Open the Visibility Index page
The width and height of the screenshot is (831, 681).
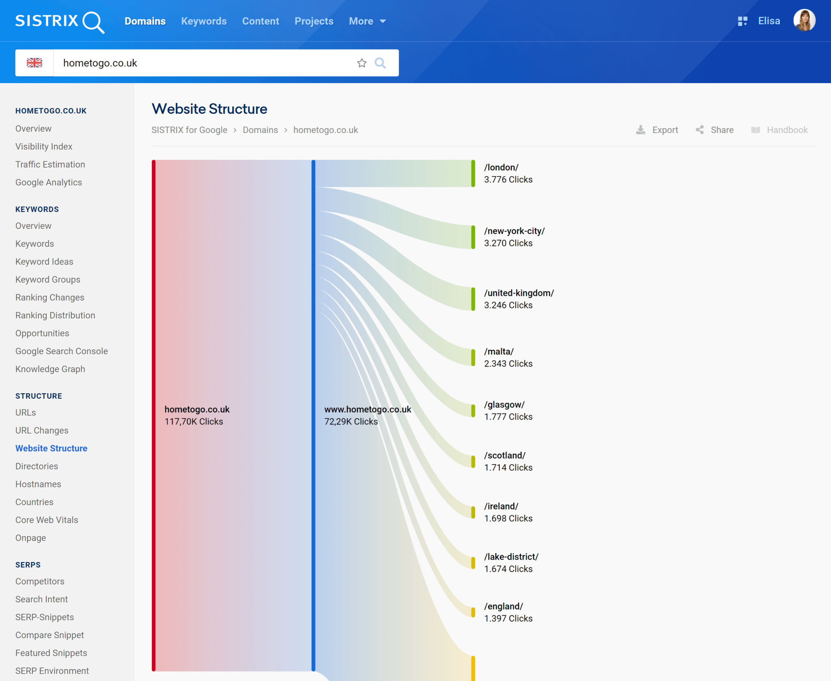[44, 147]
